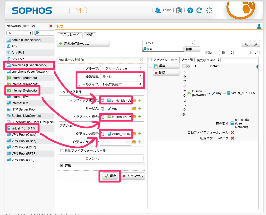The width and height of the screenshot is (266, 215).
Task: Open the rule type dropdown SNAT
Action: (x=121, y=84)
